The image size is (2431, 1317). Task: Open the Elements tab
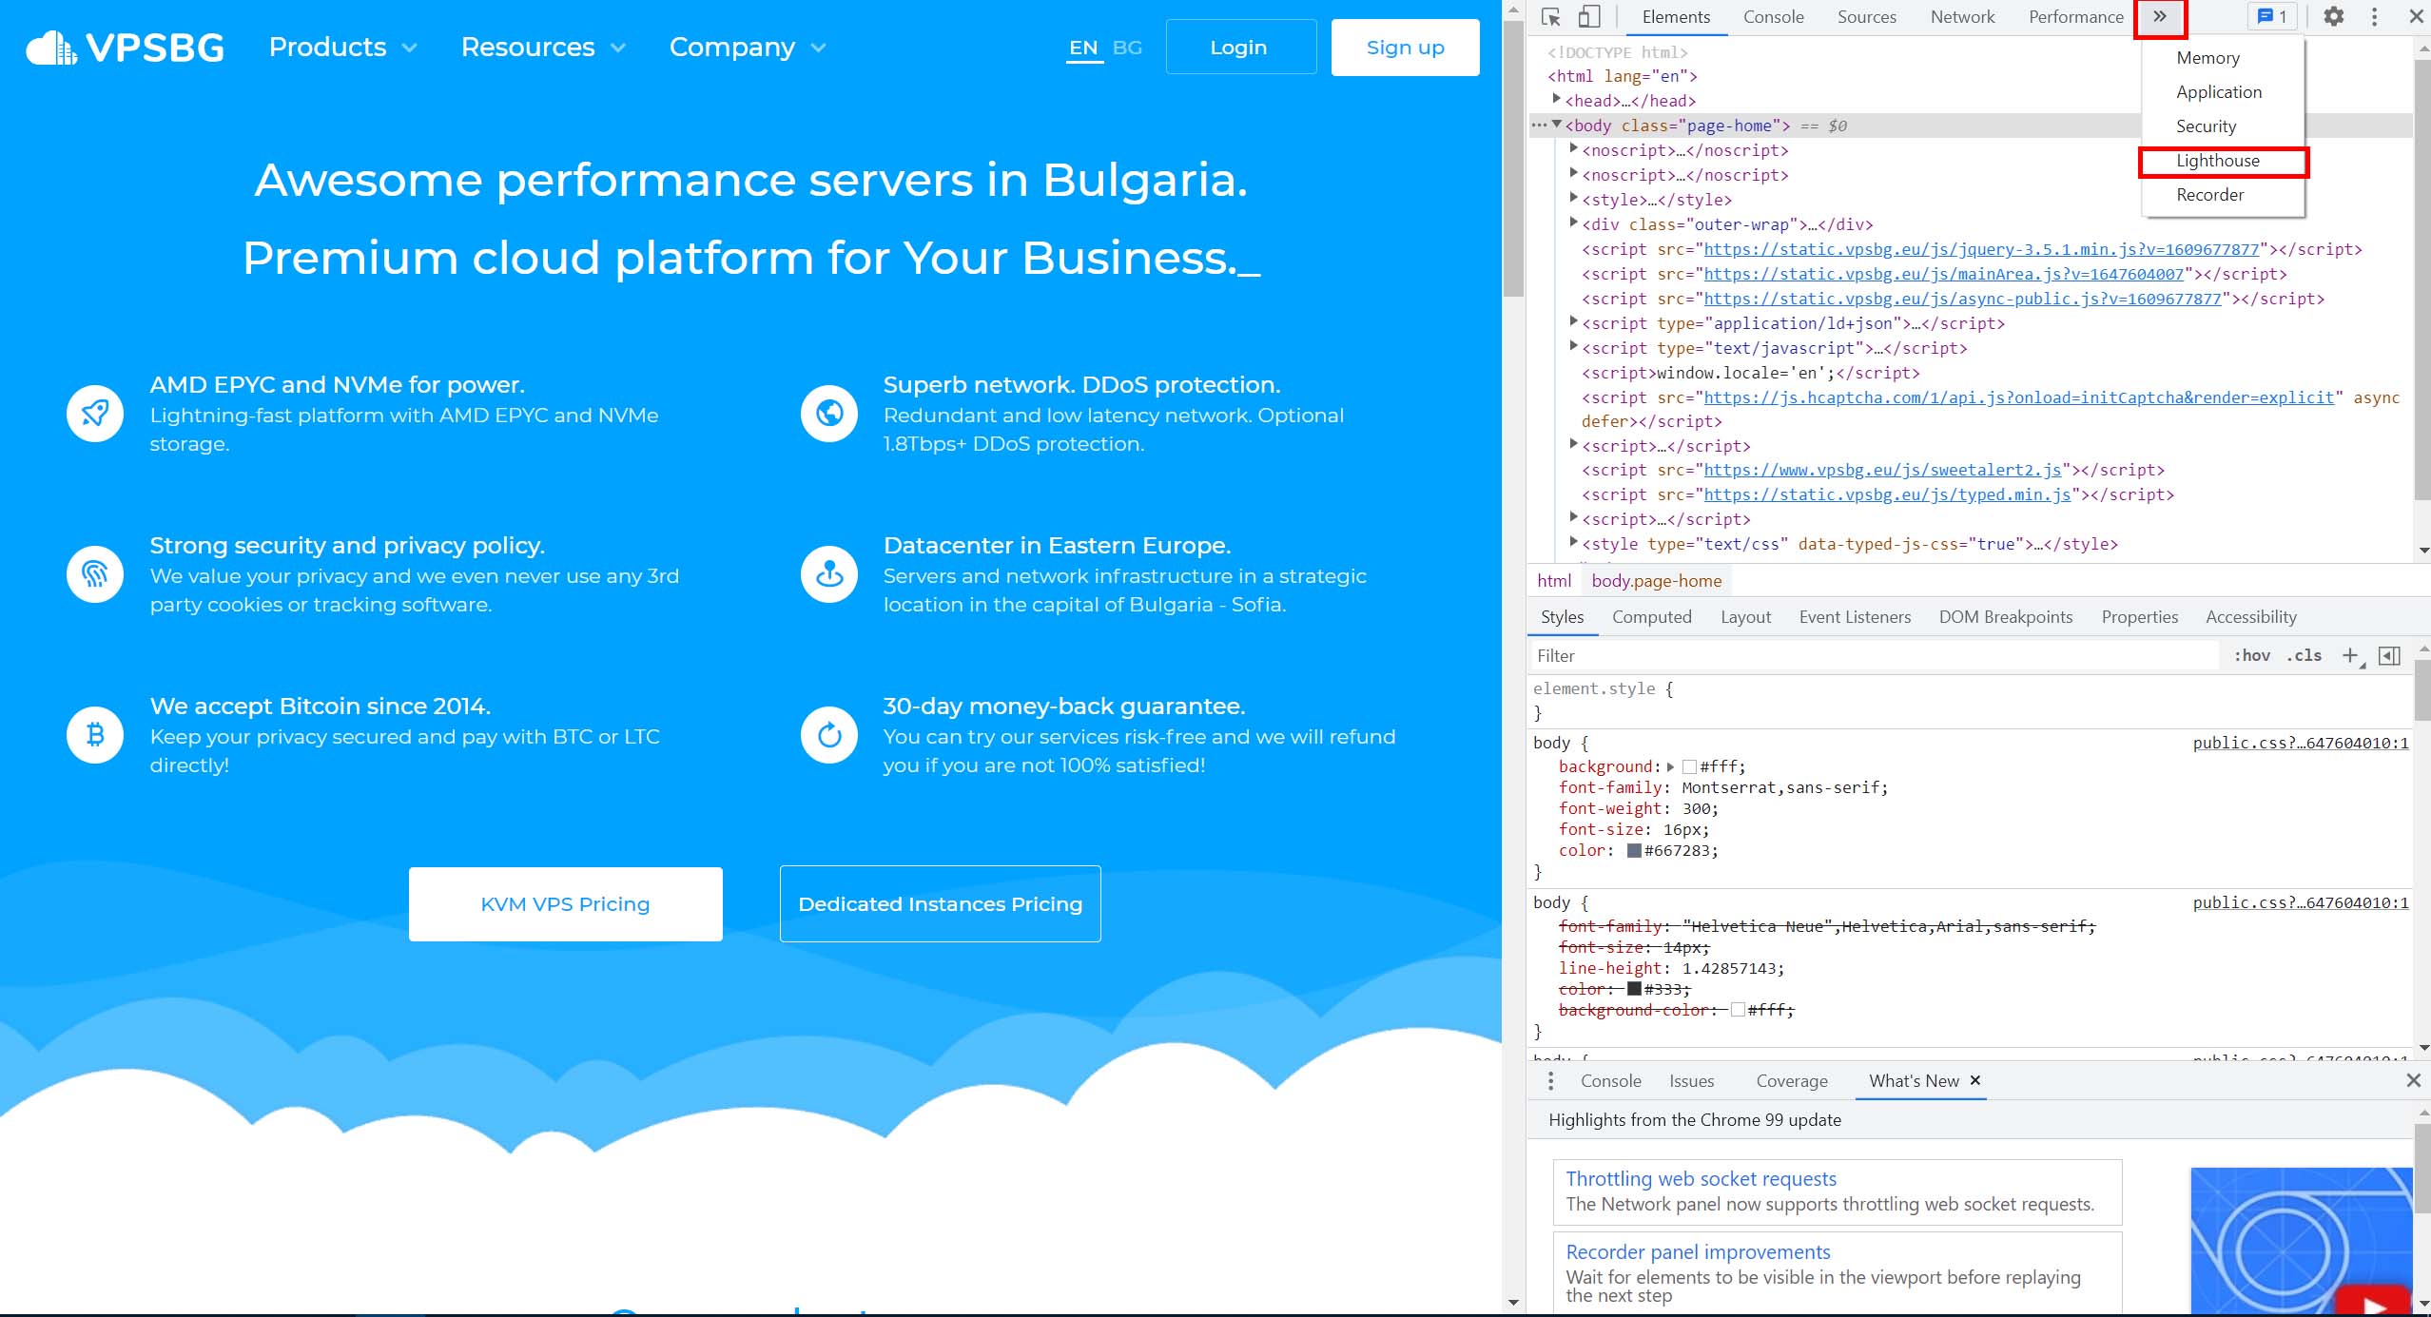coord(1676,17)
